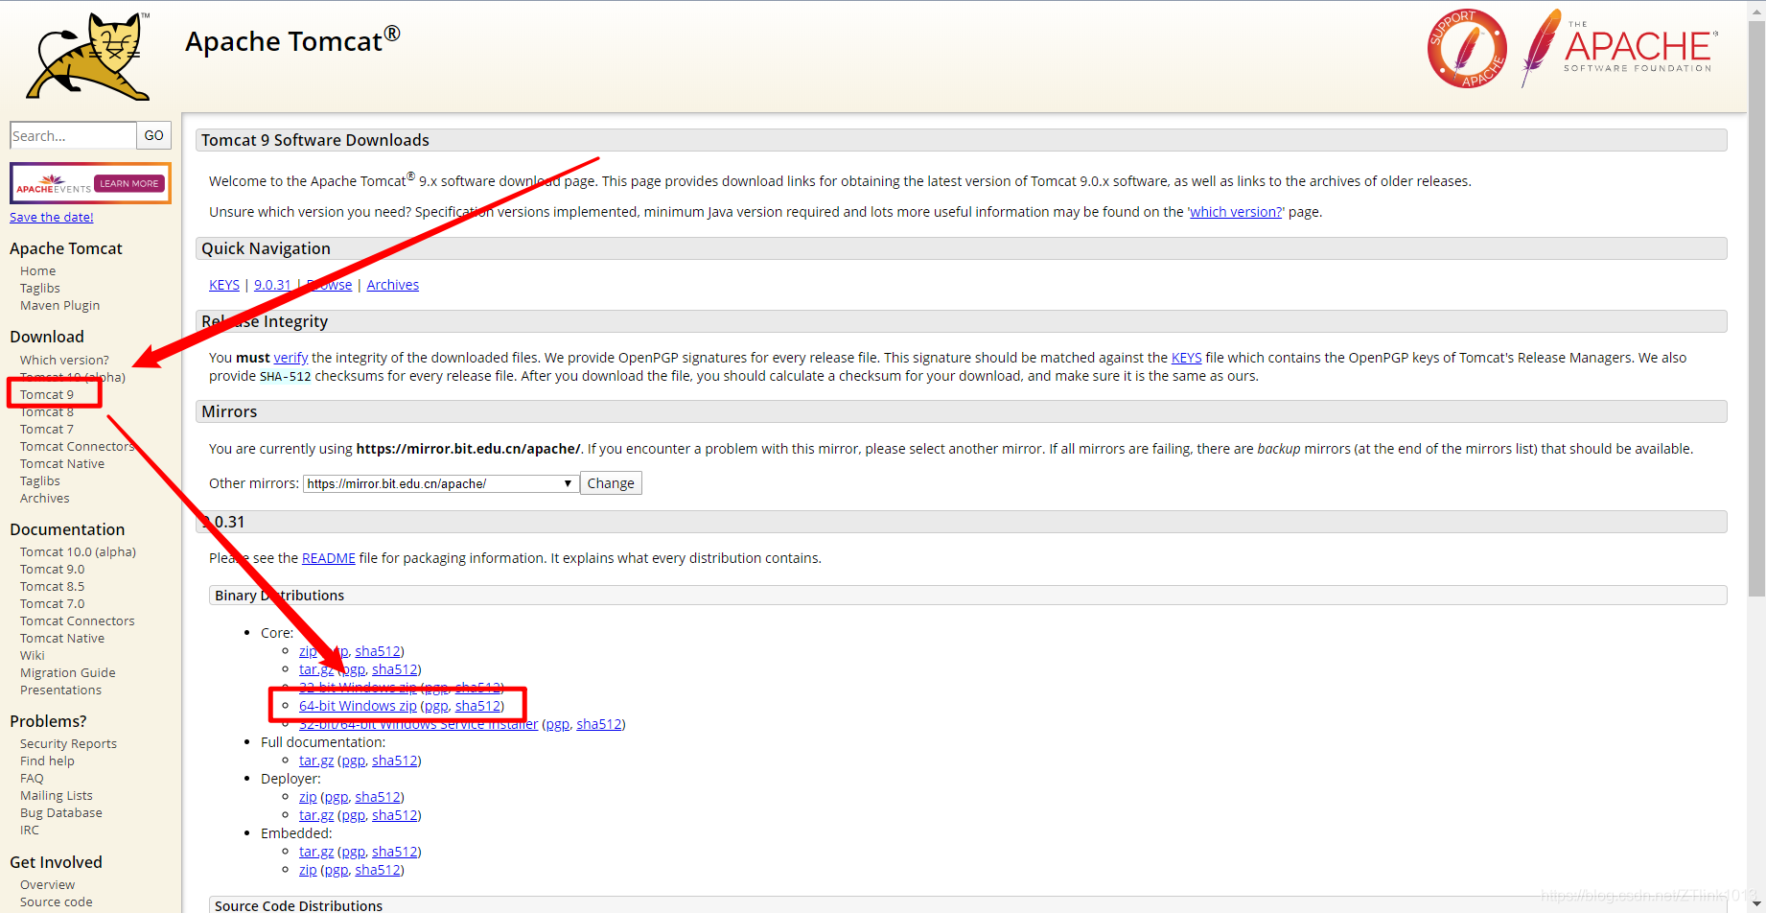
Task: Click the Apache Software Foundation feather logo
Action: point(1618,48)
